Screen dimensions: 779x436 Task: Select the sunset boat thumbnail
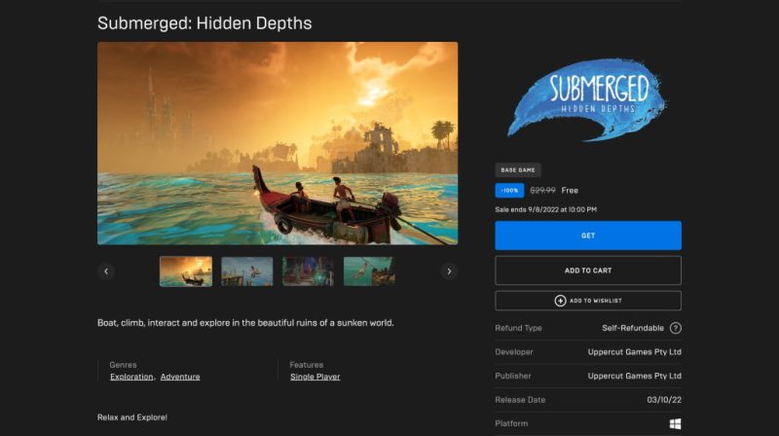pos(186,272)
